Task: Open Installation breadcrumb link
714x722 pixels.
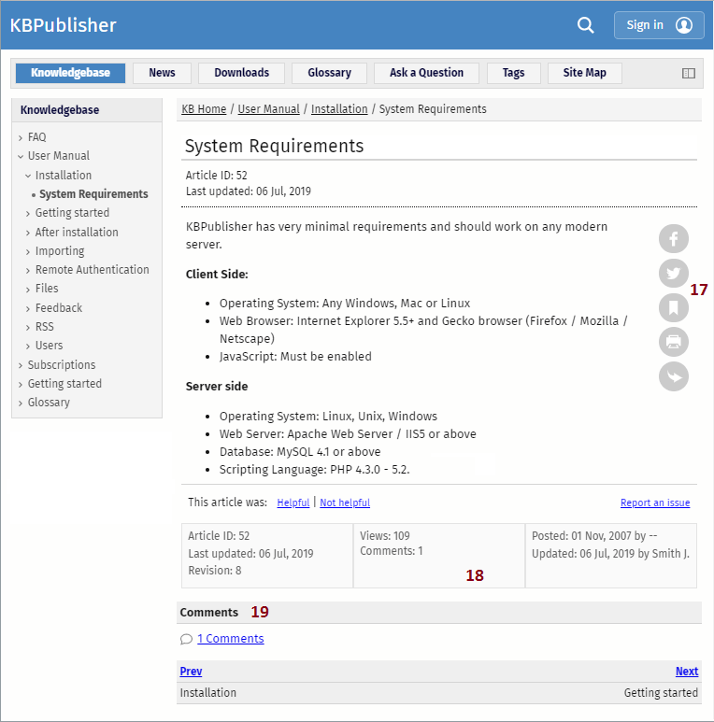Action: (x=339, y=109)
